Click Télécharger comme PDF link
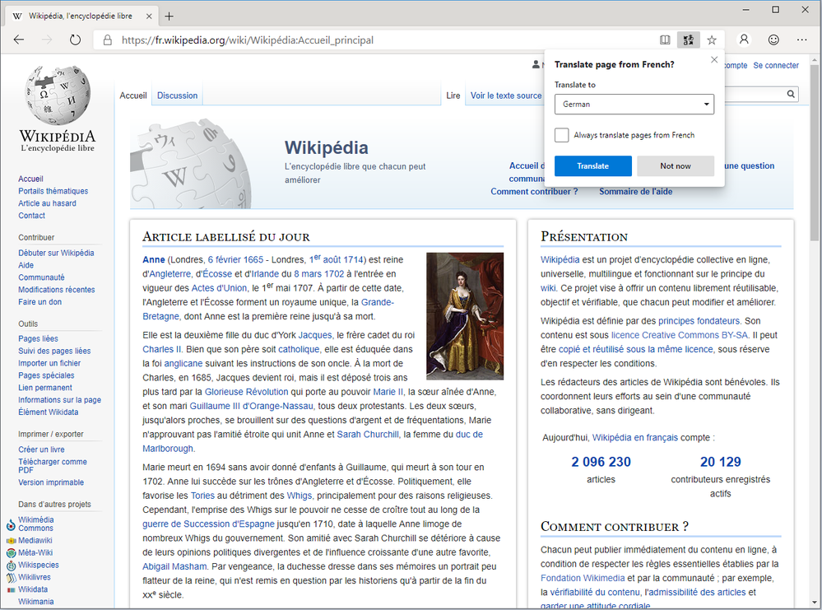 (53, 466)
